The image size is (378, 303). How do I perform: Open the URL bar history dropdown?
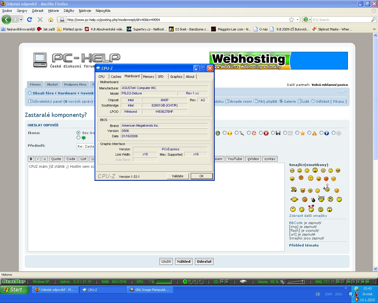pyautogui.click(x=297, y=20)
